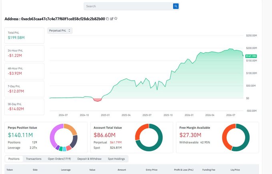Click the Spot $24.81M value

[x=116, y=148]
